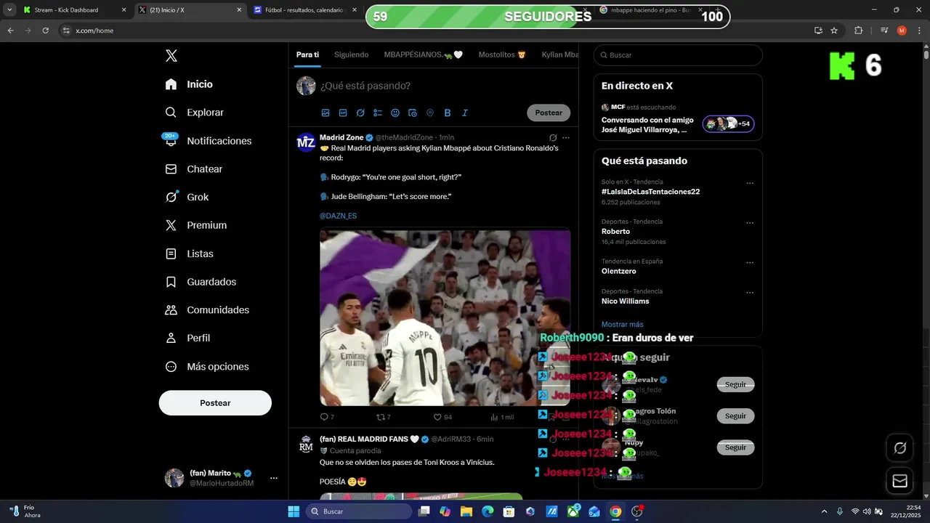Apply bold formatting in the composer

coord(448,113)
